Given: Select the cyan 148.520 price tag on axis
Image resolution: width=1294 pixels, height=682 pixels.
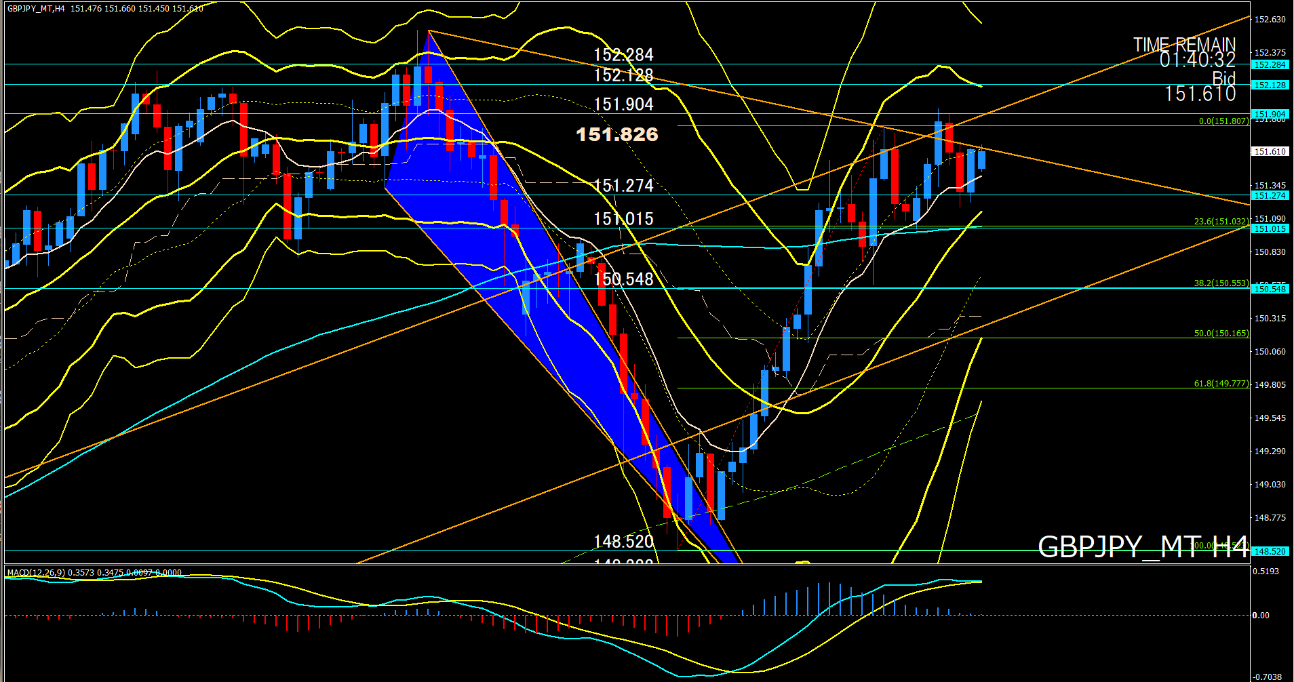Looking at the screenshot, I should coord(1270,552).
